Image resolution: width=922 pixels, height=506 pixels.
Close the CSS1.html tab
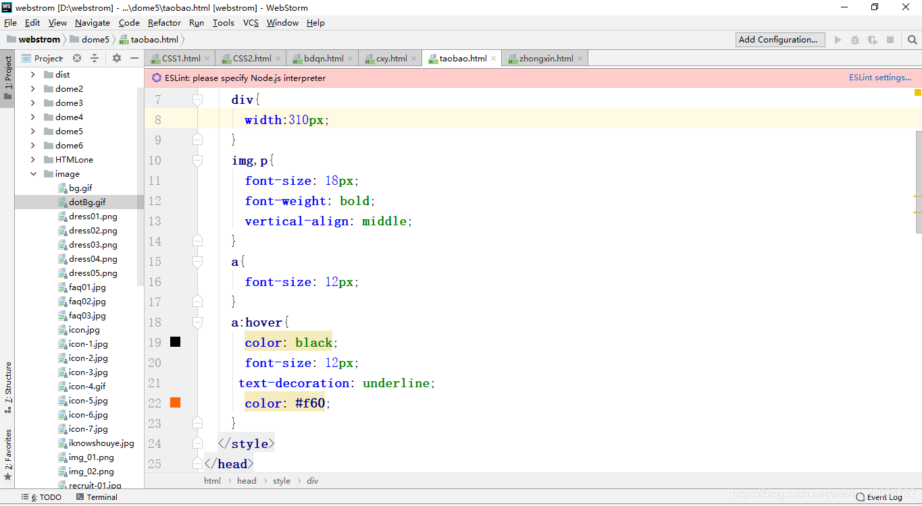click(207, 59)
